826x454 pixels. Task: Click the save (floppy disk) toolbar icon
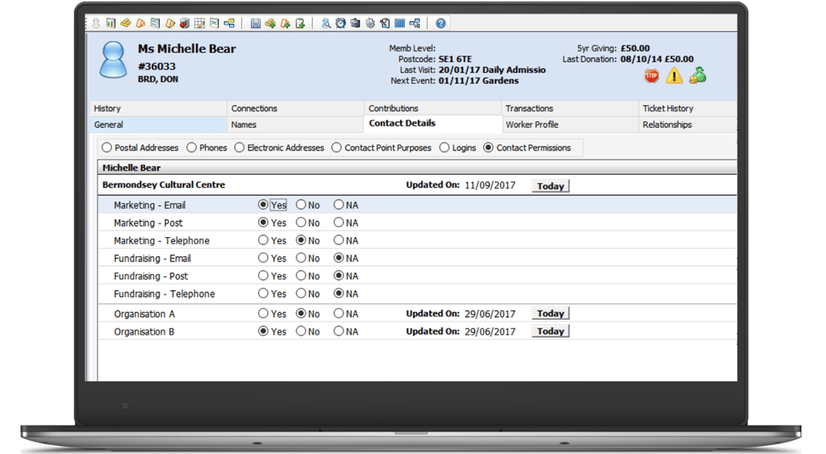[255, 23]
